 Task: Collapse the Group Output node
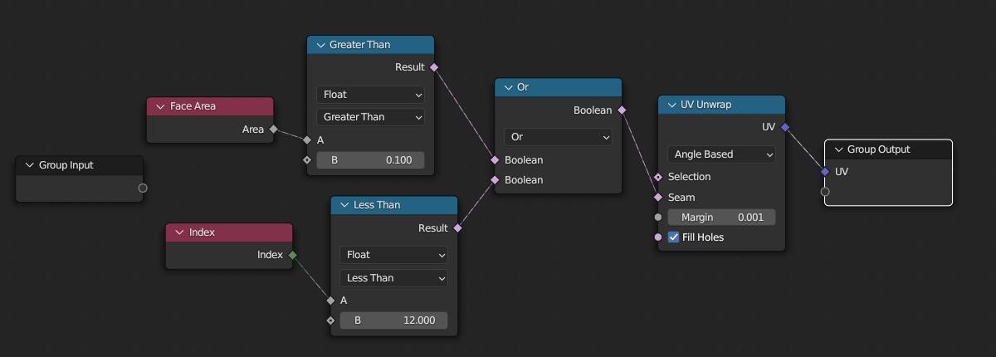838,149
